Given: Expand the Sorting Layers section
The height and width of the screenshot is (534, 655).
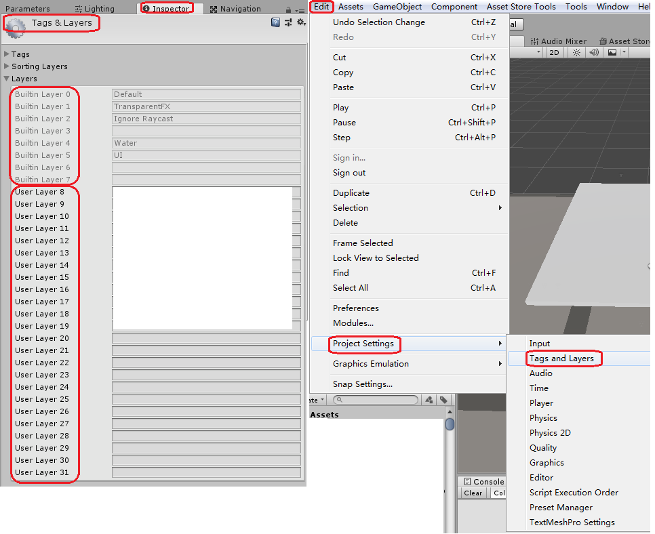Looking at the screenshot, I should (7, 66).
